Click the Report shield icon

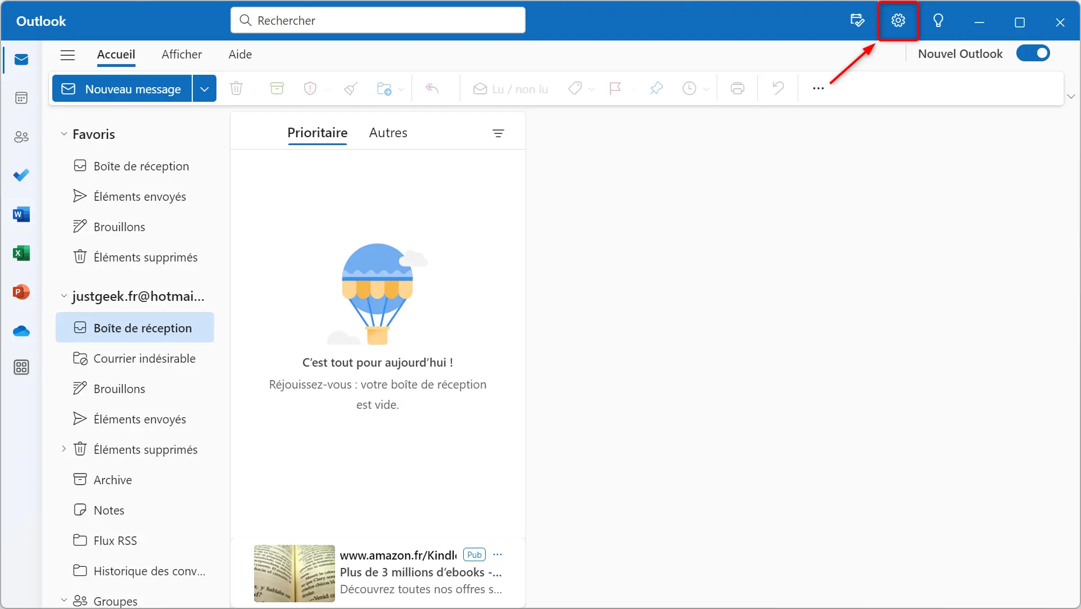click(x=310, y=88)
